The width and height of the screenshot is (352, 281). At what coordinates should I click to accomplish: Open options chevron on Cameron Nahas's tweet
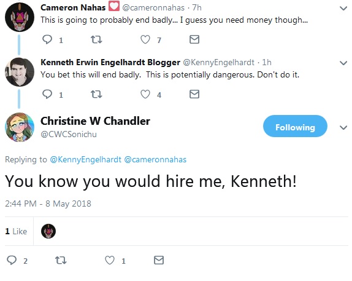point(343,9)
